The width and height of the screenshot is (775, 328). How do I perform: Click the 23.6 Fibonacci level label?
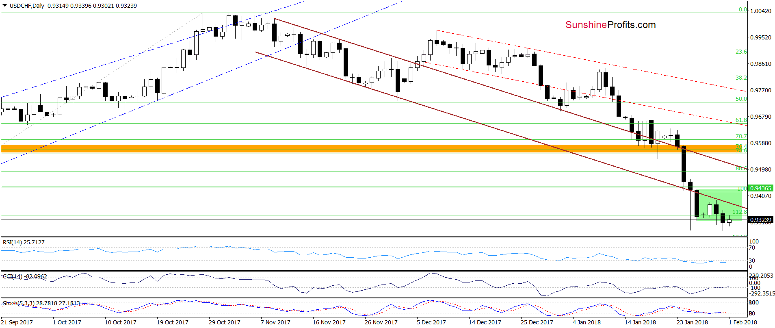[741, 52]
